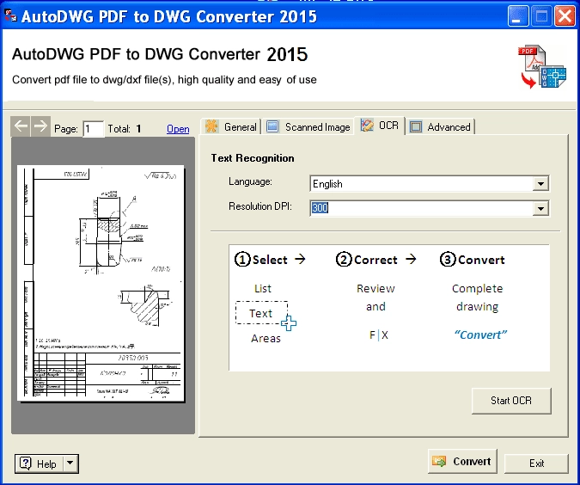Click the Start OCR button
This screenshot has width=580, height=485.
pos(511,401)
